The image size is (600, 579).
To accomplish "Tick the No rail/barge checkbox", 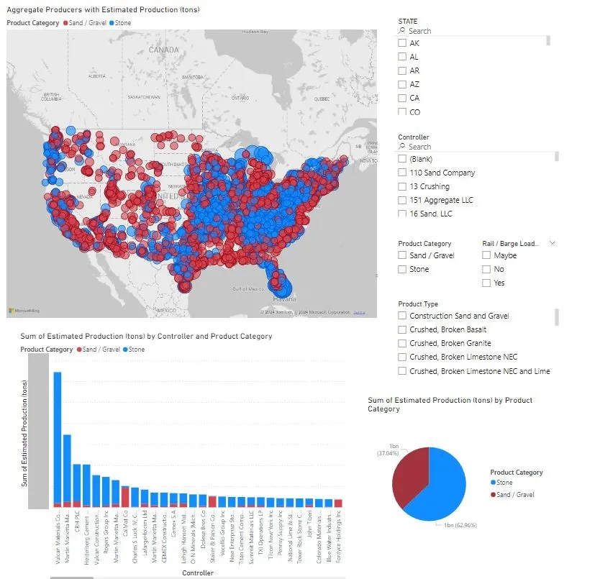I will pos(486,270).
